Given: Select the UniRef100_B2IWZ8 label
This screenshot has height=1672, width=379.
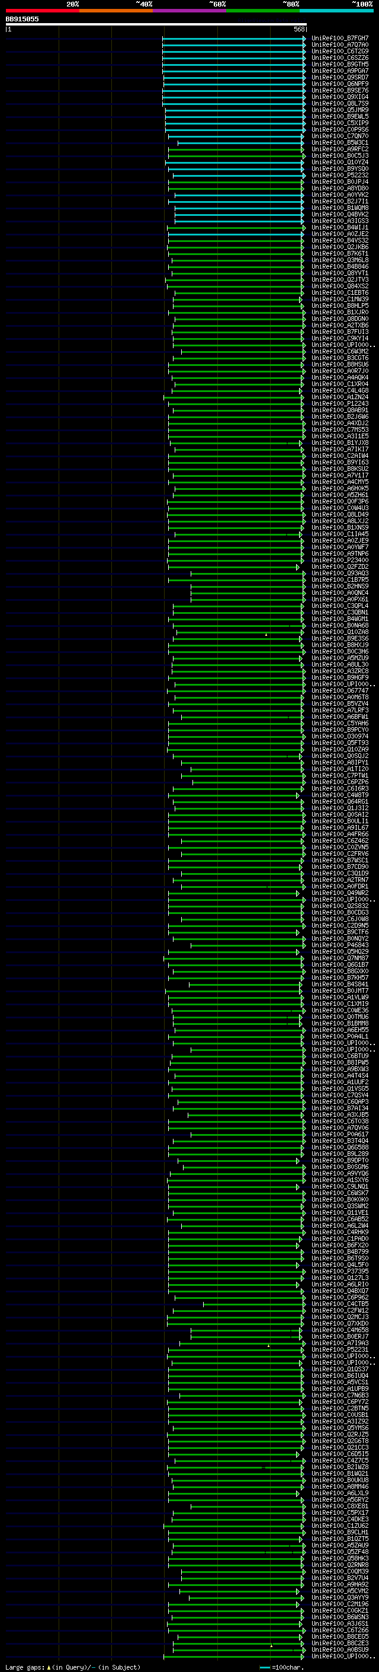Looking at the screenshot, I should pyautogui.click(x=340, y=1467).
